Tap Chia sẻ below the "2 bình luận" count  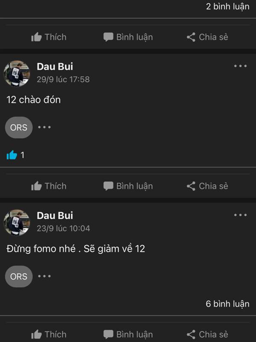207,37
